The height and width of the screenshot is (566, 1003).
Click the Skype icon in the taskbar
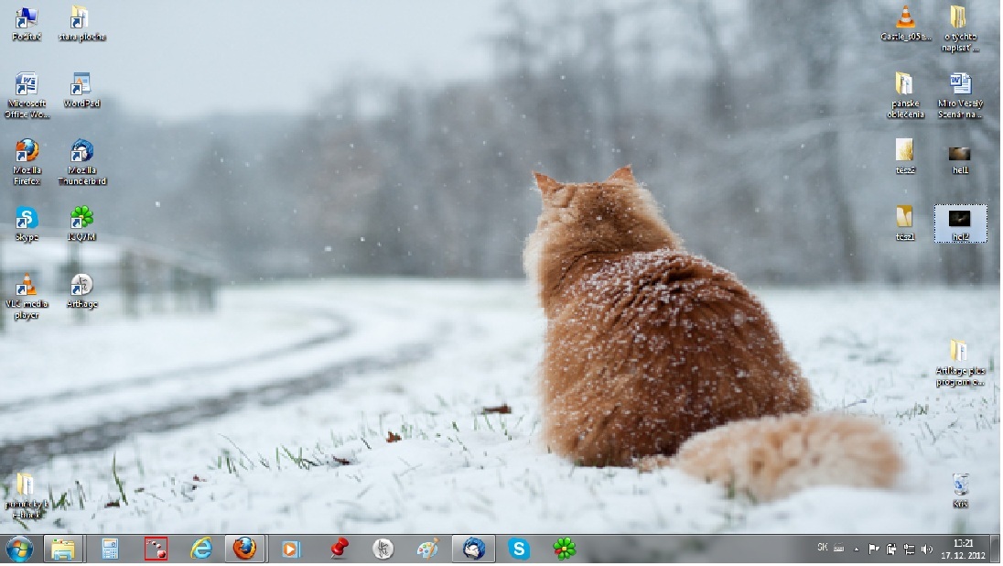[x=519, y=549]
